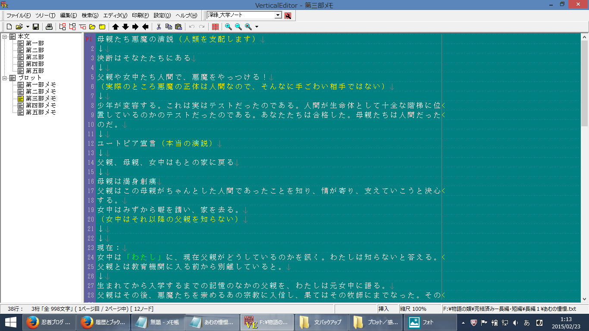Image resolution: width=589 pixels, height=331 pixels.
Task: Move node down with the black down arrow
Action: pos(125,27)
